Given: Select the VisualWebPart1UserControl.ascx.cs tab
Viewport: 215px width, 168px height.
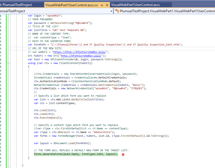Looking at the screenshot, I should click(71, 5).
